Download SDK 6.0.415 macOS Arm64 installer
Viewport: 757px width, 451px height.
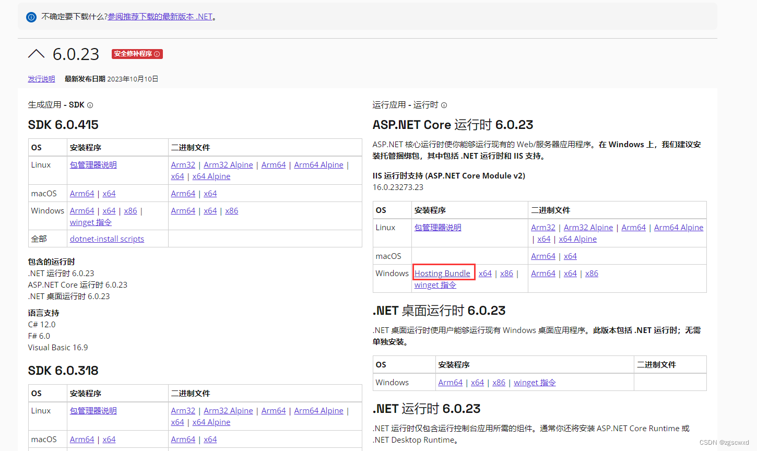pos(82,193)
